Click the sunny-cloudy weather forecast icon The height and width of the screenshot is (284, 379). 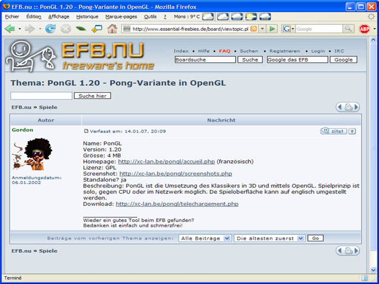click(251, 17)
